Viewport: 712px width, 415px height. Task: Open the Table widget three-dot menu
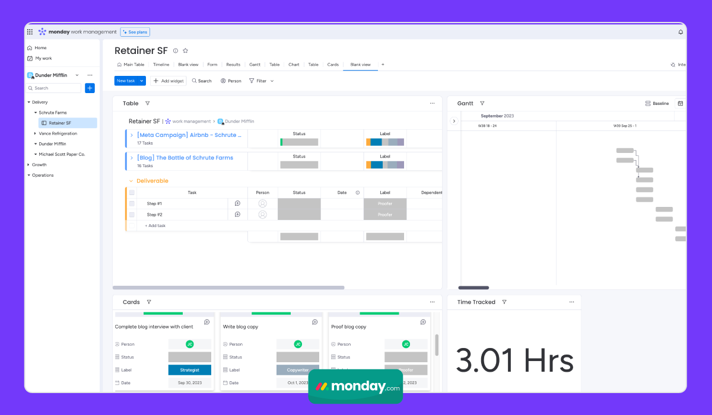432,103
